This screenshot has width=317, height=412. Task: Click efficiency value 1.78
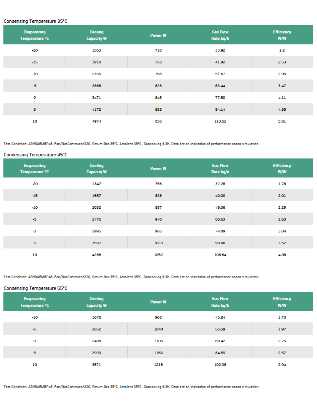point(282,184)
